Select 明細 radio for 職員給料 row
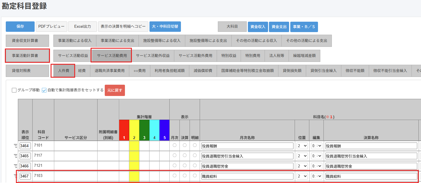This screenshot has width=421, height=183. tap(195, 176)
